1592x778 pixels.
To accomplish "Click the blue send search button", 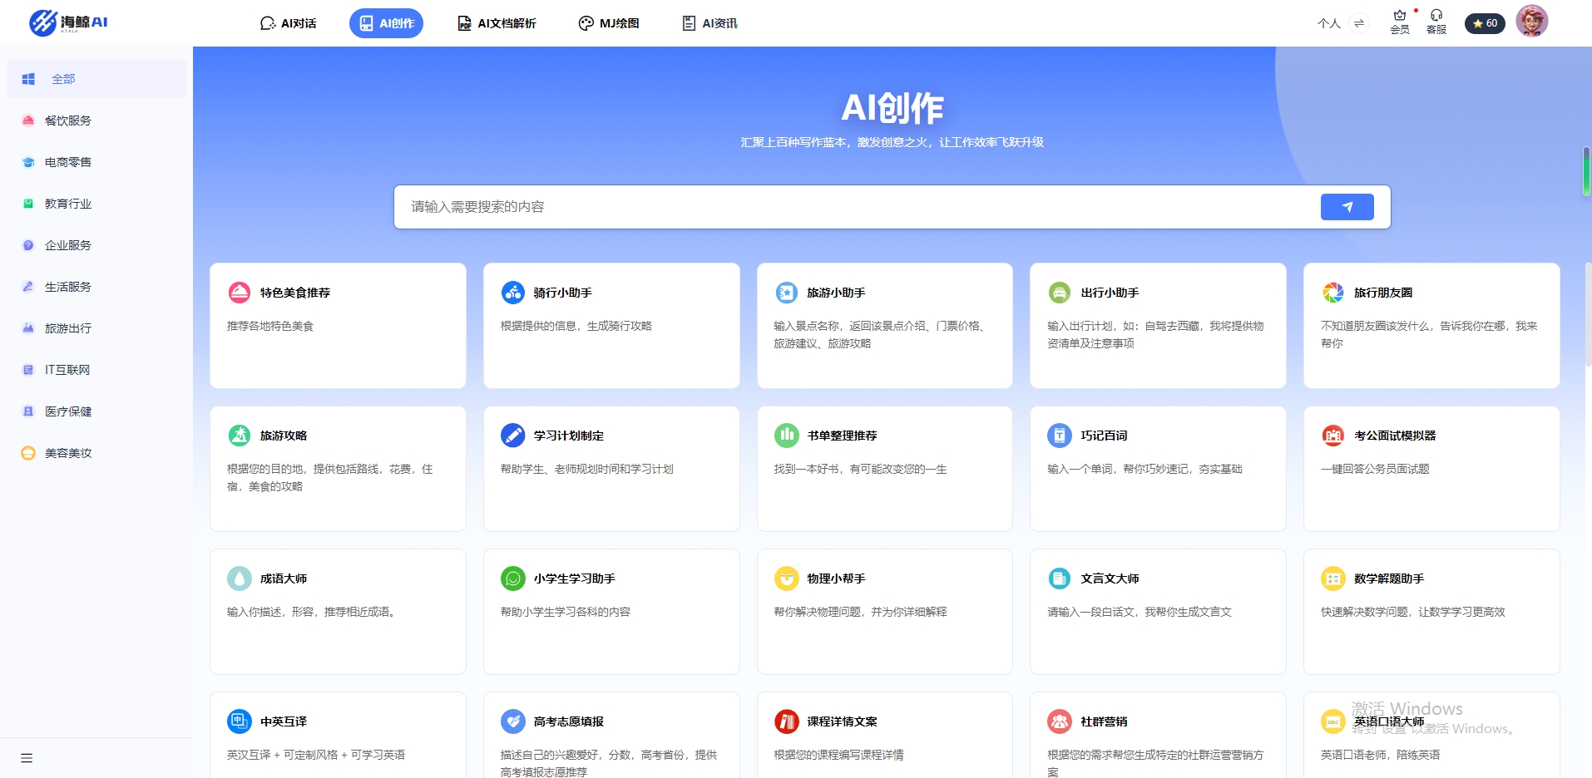I will pyautogui.click(x=1347, y=207).
